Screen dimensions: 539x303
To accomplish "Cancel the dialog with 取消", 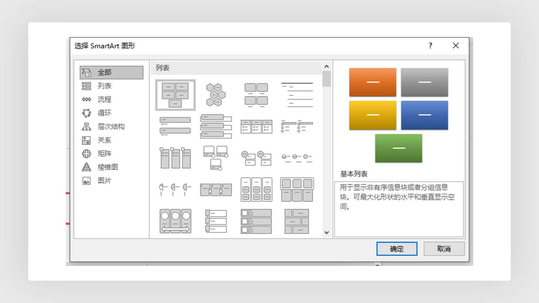I will point(444,249).
